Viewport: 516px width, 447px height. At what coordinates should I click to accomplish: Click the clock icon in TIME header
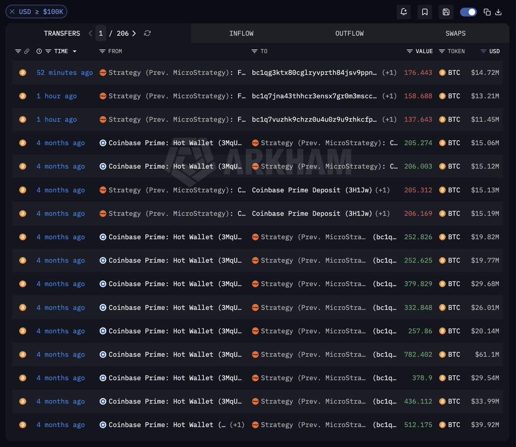pyautogui.click(x=39, y=51)
